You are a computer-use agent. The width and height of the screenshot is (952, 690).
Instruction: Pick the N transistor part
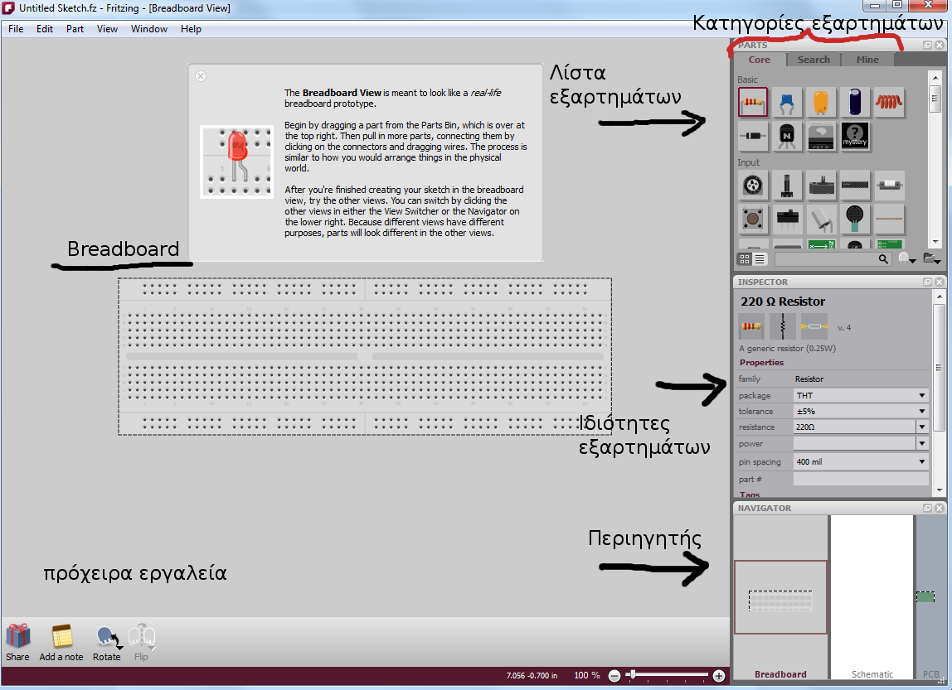click(x=787, y=136)
